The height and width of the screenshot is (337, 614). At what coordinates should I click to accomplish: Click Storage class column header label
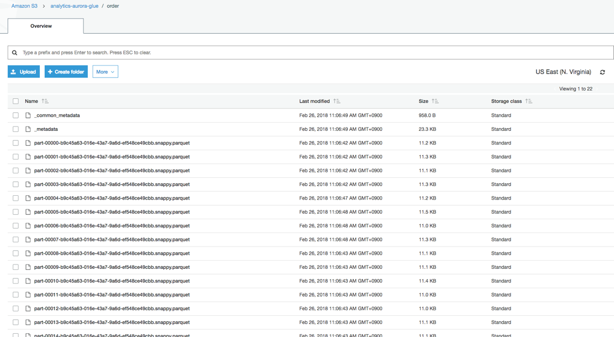506,101
